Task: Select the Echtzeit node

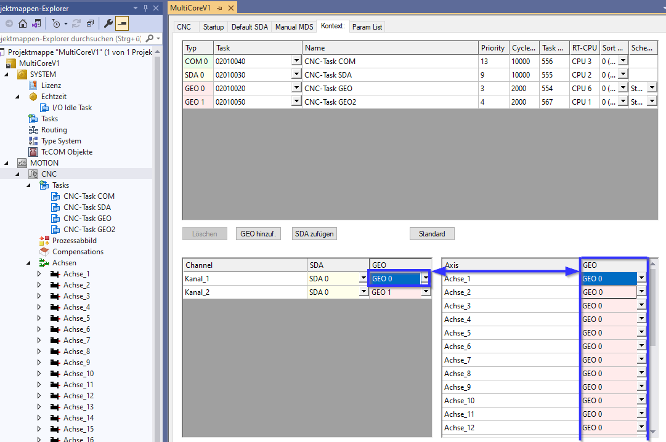Action: tap(54, 97)
